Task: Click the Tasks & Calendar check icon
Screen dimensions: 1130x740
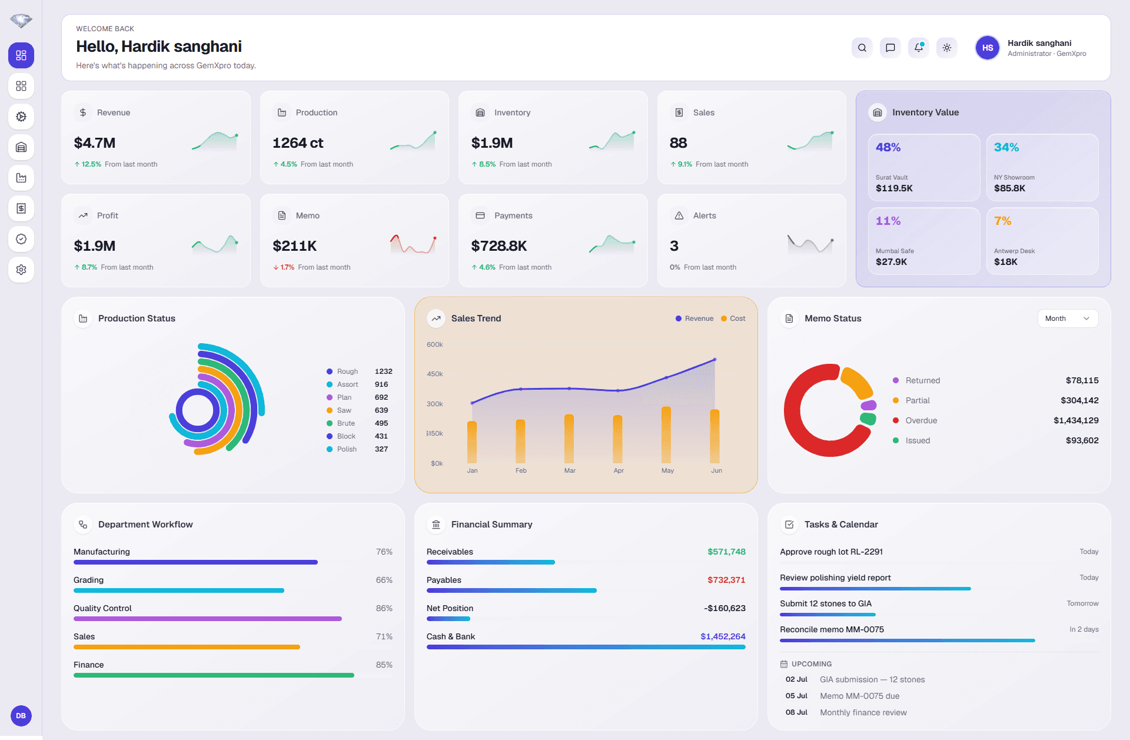Action: coord(789,525)
